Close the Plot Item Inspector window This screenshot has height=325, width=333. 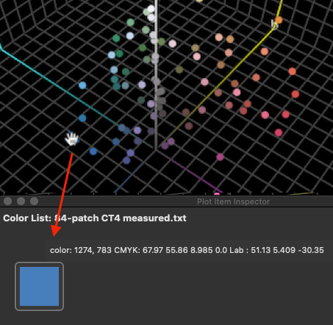coord(8,201)
